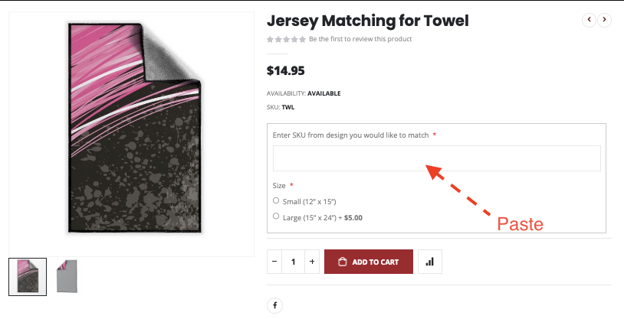This screenshot has width=624, height=319.
Task: Focus the SKU design match text field
Action: click(436, 158)
